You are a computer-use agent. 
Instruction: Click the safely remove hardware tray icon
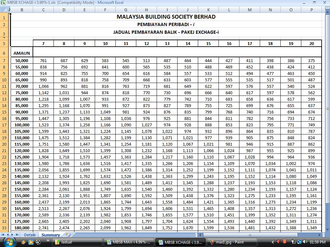click(293, 242)
